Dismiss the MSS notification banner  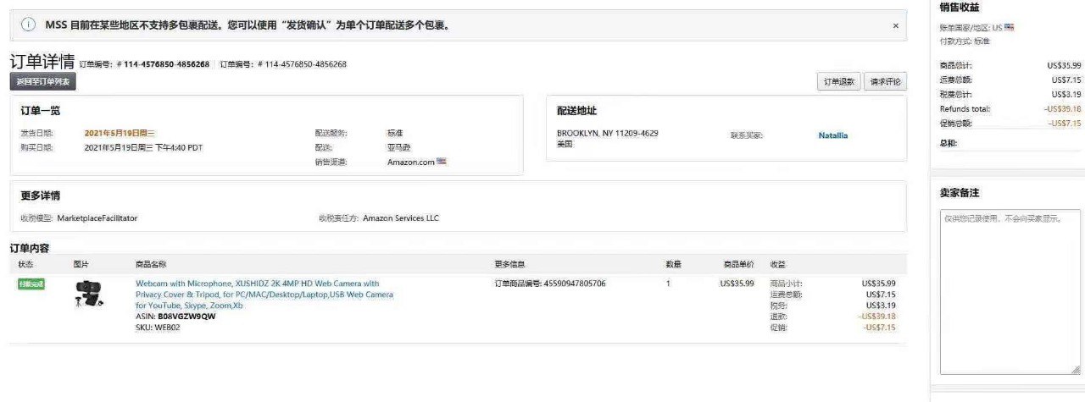pyautogui.click(x=895, y=25)
